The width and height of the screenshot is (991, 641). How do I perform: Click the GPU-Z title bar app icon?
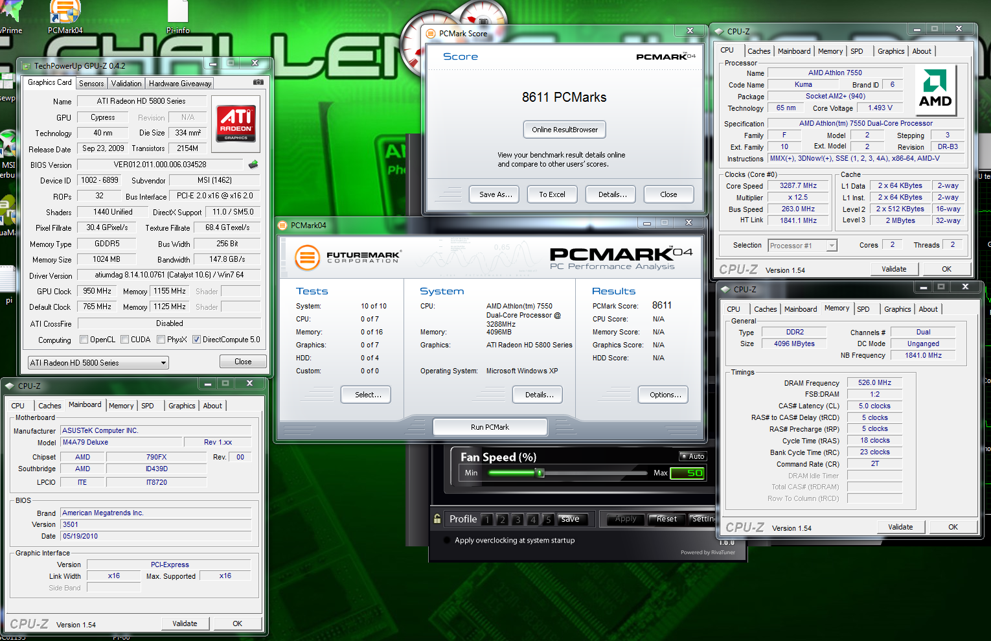pos(26,66)
